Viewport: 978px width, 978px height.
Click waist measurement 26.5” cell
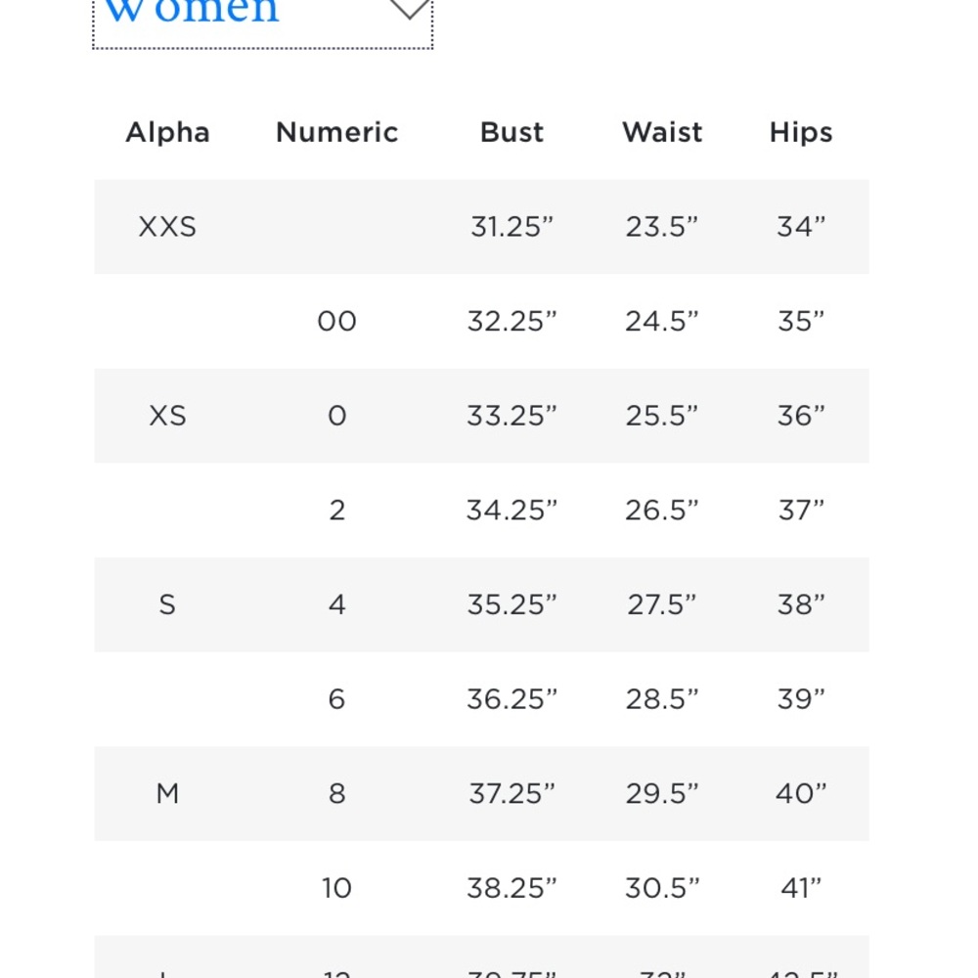(662, 511)
